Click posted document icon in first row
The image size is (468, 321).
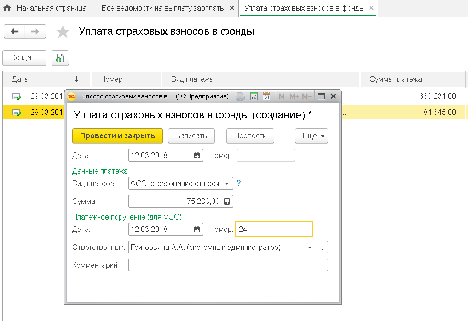17,96
